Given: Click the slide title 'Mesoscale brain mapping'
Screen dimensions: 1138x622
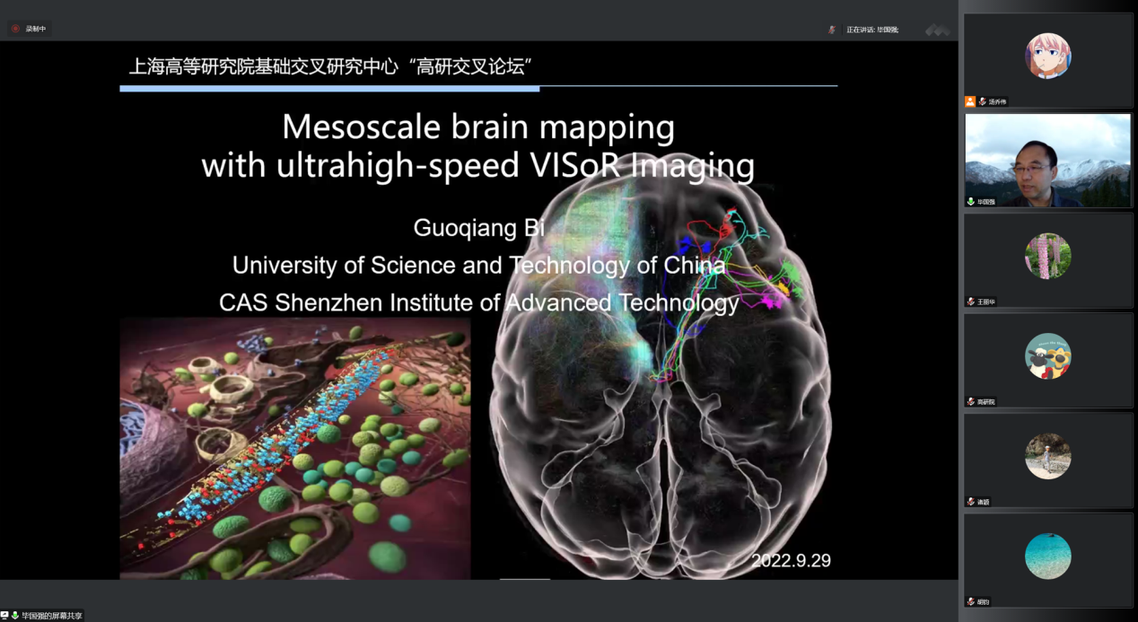Looking at the screenshot, I should tap(477, 127).
